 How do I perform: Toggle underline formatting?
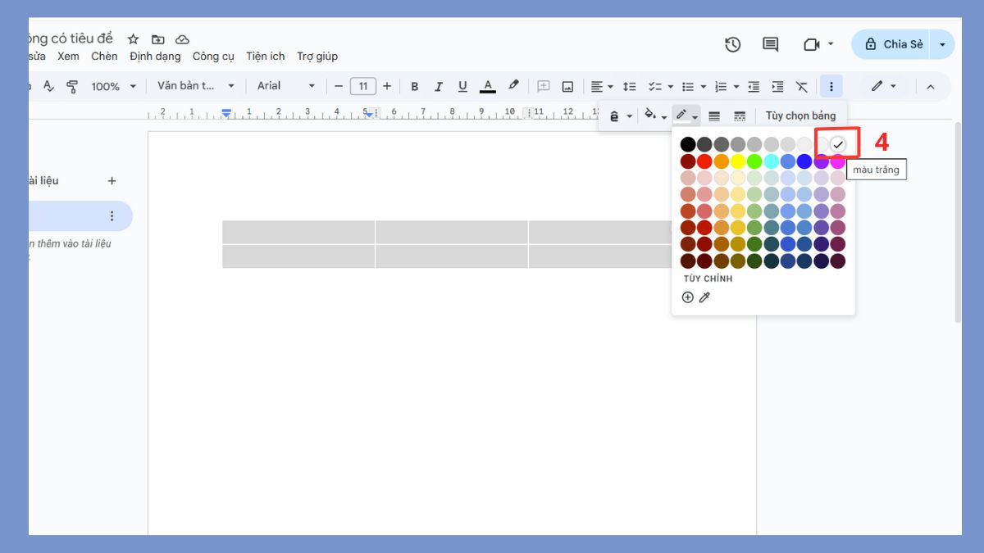click(x=462, y=86)
